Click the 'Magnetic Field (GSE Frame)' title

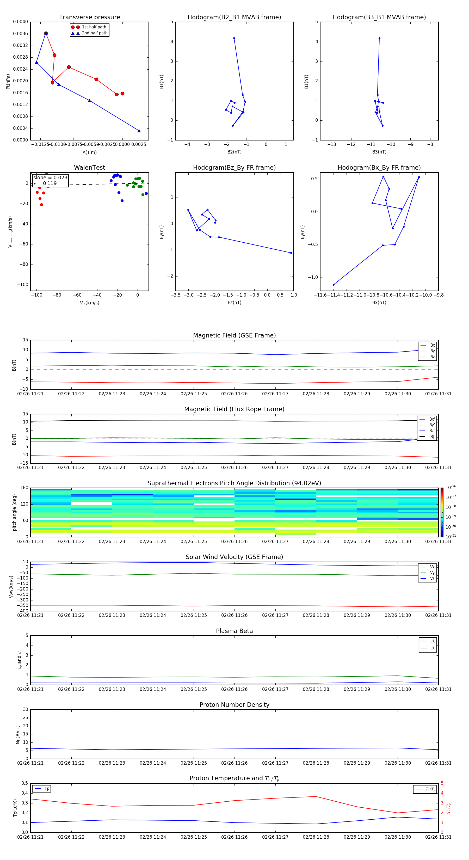234,335
